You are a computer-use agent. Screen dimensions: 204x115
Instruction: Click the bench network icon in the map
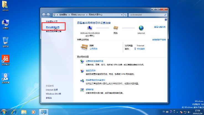point(115,28)
